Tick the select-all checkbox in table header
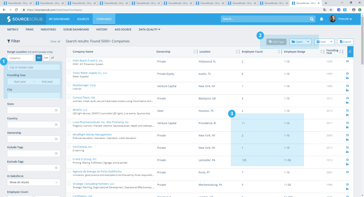Viewport: 364px width, 197px height. [x=69, y=51]
